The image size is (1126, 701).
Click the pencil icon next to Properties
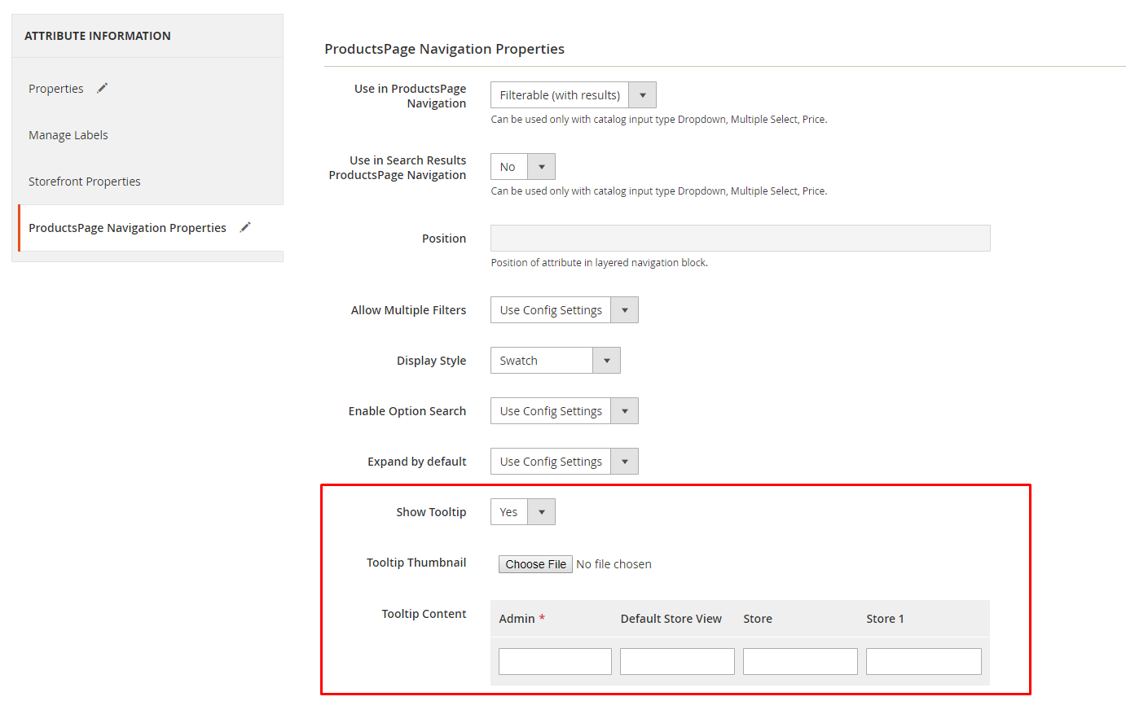pyautogui.click(x=102, y=89)
